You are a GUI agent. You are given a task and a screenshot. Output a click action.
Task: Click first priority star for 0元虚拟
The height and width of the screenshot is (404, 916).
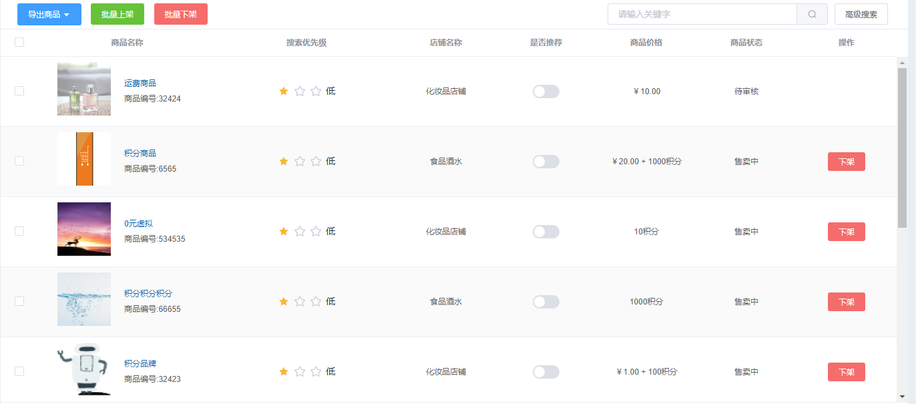(x=284, y=231)
